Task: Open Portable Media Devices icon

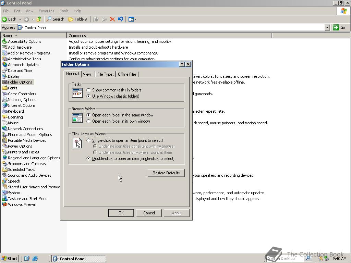Action: 5,140
